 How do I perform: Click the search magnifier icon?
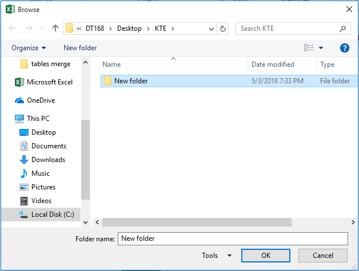(x=343, y=28)
